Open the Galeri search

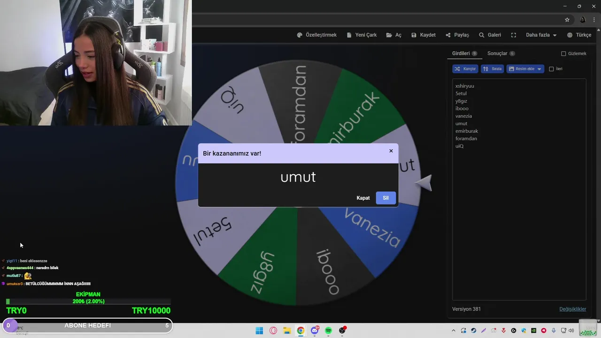(490, 35)
